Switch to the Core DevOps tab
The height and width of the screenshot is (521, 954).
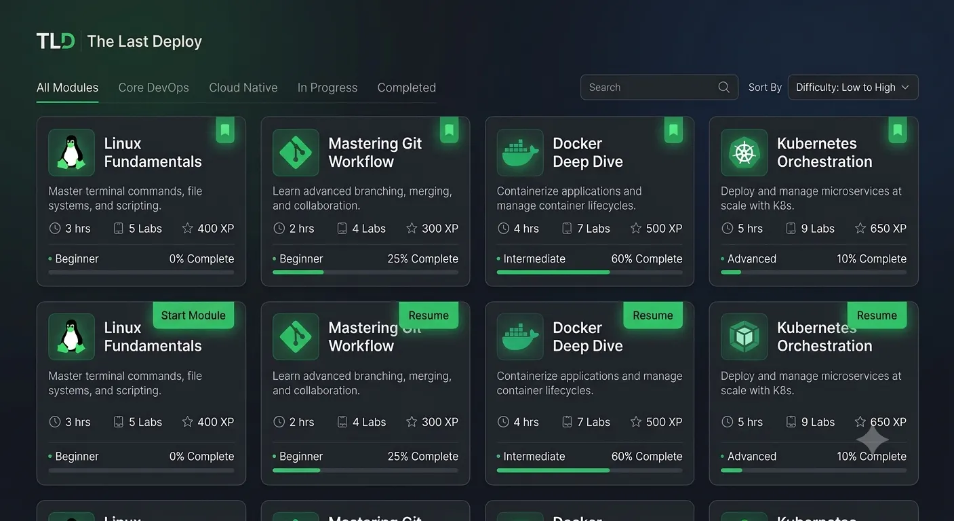[153, 88]
